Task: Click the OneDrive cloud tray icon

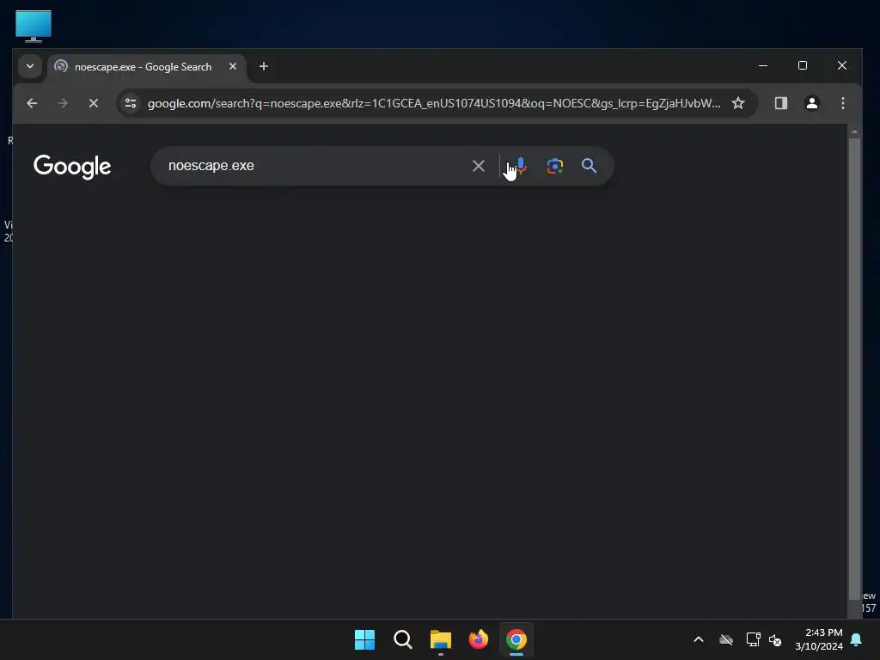Action: click(725, 639)
